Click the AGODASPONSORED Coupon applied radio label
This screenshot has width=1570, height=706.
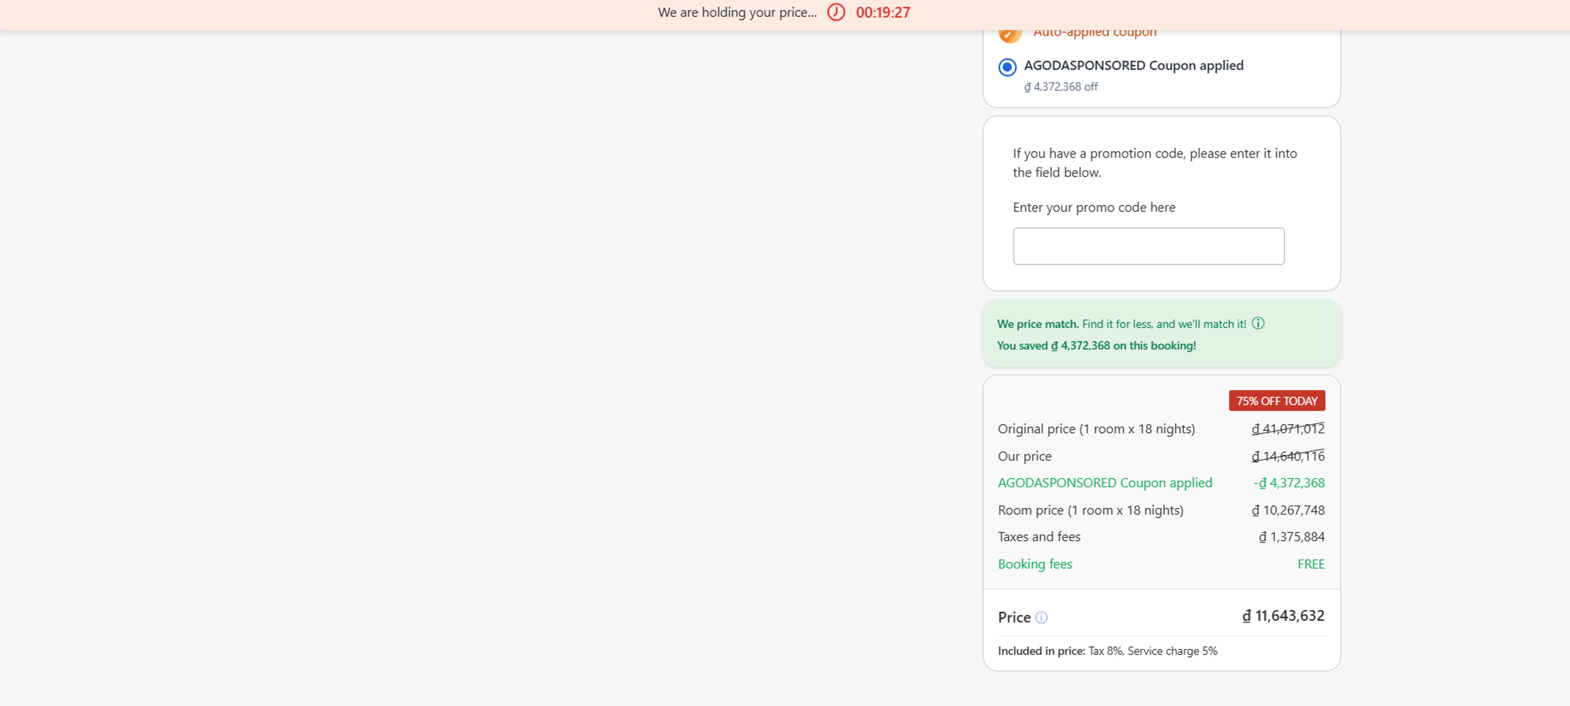pyautogui.click(x=1133, y=66)
